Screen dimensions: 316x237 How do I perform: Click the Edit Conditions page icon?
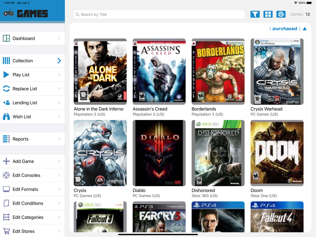coord(6,203)
